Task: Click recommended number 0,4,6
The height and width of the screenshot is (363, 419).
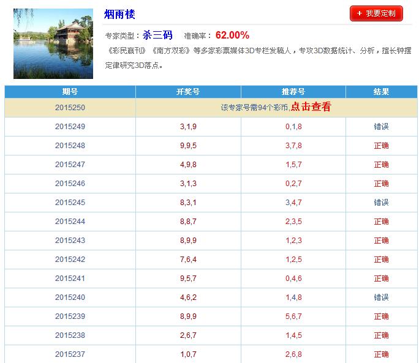Action: (x=293, y=279)
